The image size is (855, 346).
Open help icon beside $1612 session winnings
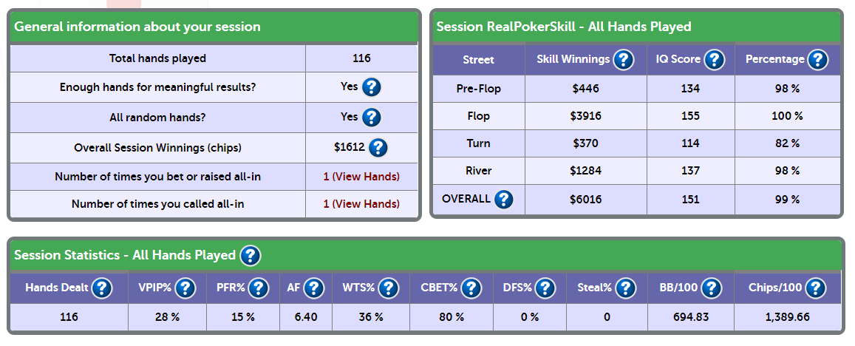378,147
